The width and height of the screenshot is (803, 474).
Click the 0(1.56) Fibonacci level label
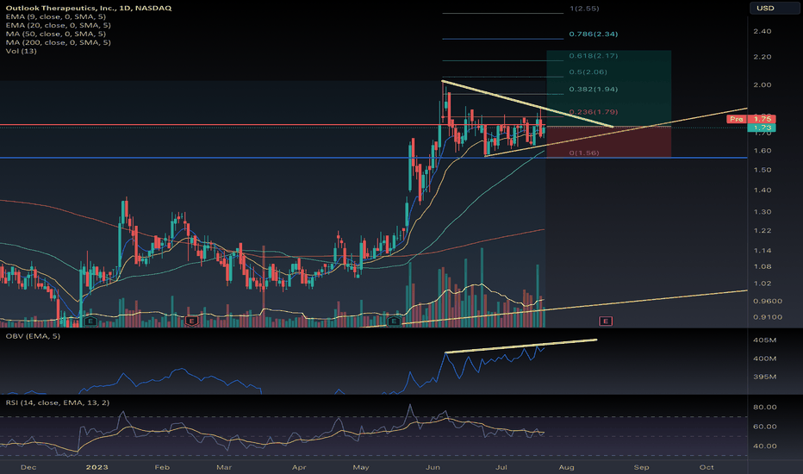click(584, 153)
